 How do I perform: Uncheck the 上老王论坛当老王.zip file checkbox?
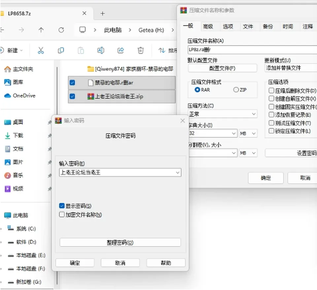(x=72, y=96)
